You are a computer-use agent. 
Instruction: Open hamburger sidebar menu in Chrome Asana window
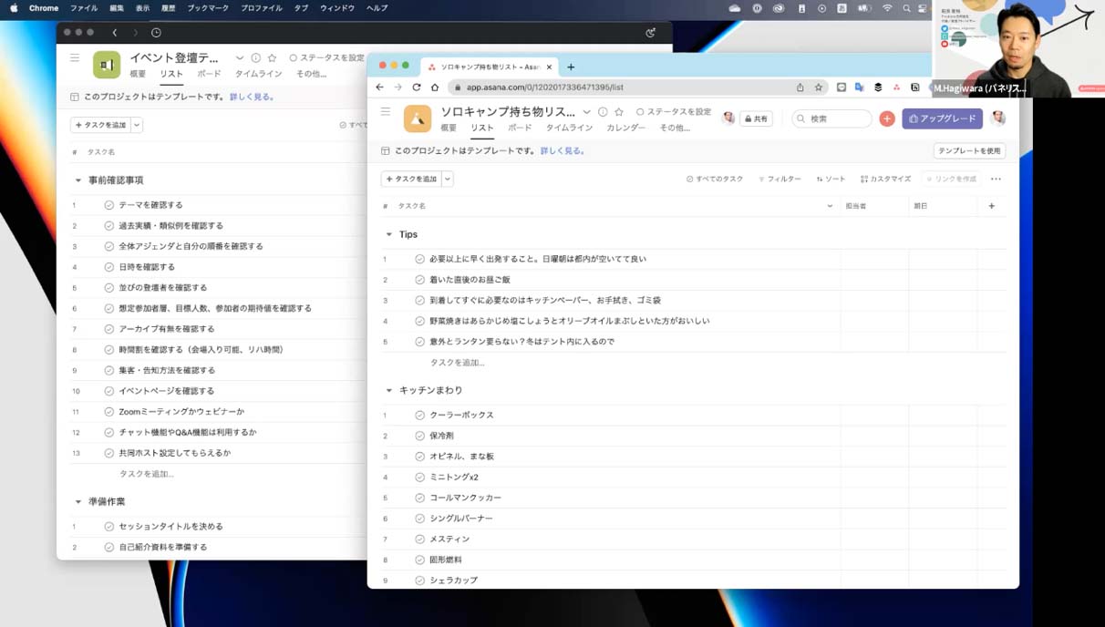click(386, 111)
